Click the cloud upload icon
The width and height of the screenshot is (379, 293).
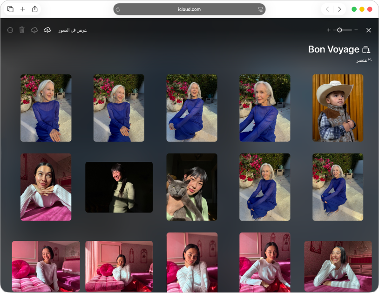click(47, 30)
